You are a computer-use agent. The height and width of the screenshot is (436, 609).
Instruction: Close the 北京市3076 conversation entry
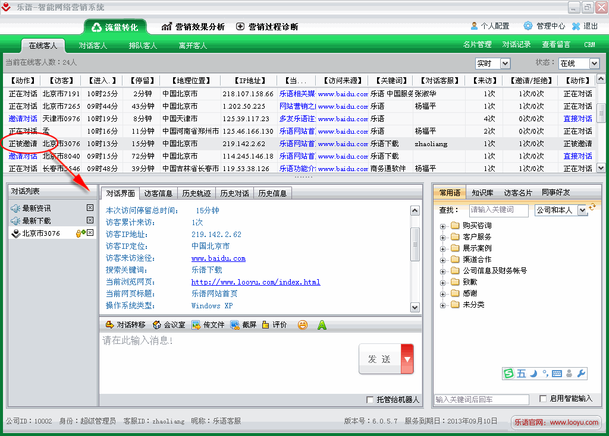click(90, 233)
